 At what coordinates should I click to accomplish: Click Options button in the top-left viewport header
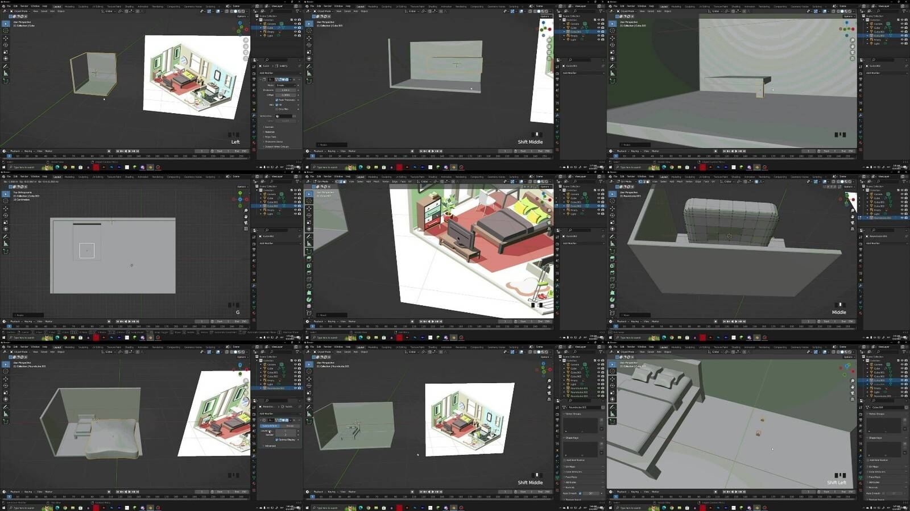241,16
